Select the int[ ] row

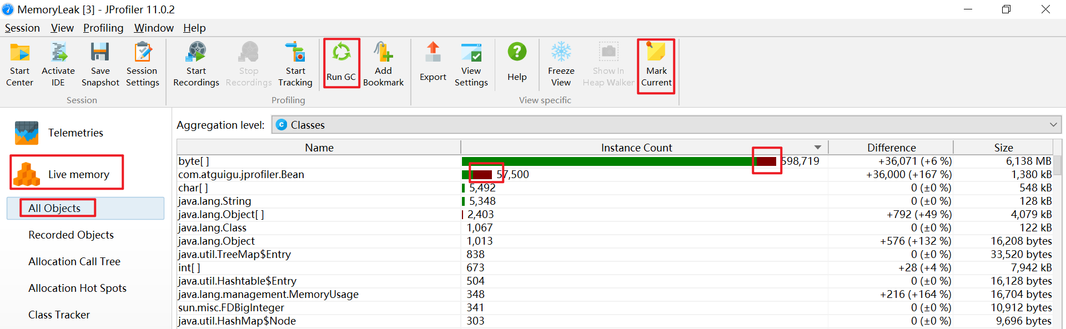pos(615,267)
